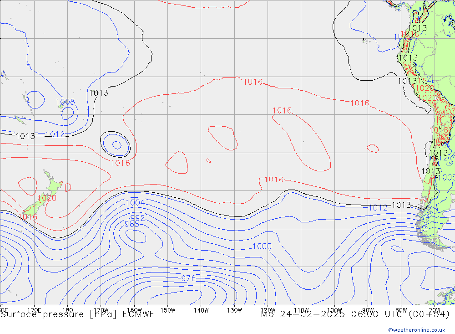The height and width of the screenshot is (334, 455).
Task: Click the 150W longitude label
Action: (168, 310)
